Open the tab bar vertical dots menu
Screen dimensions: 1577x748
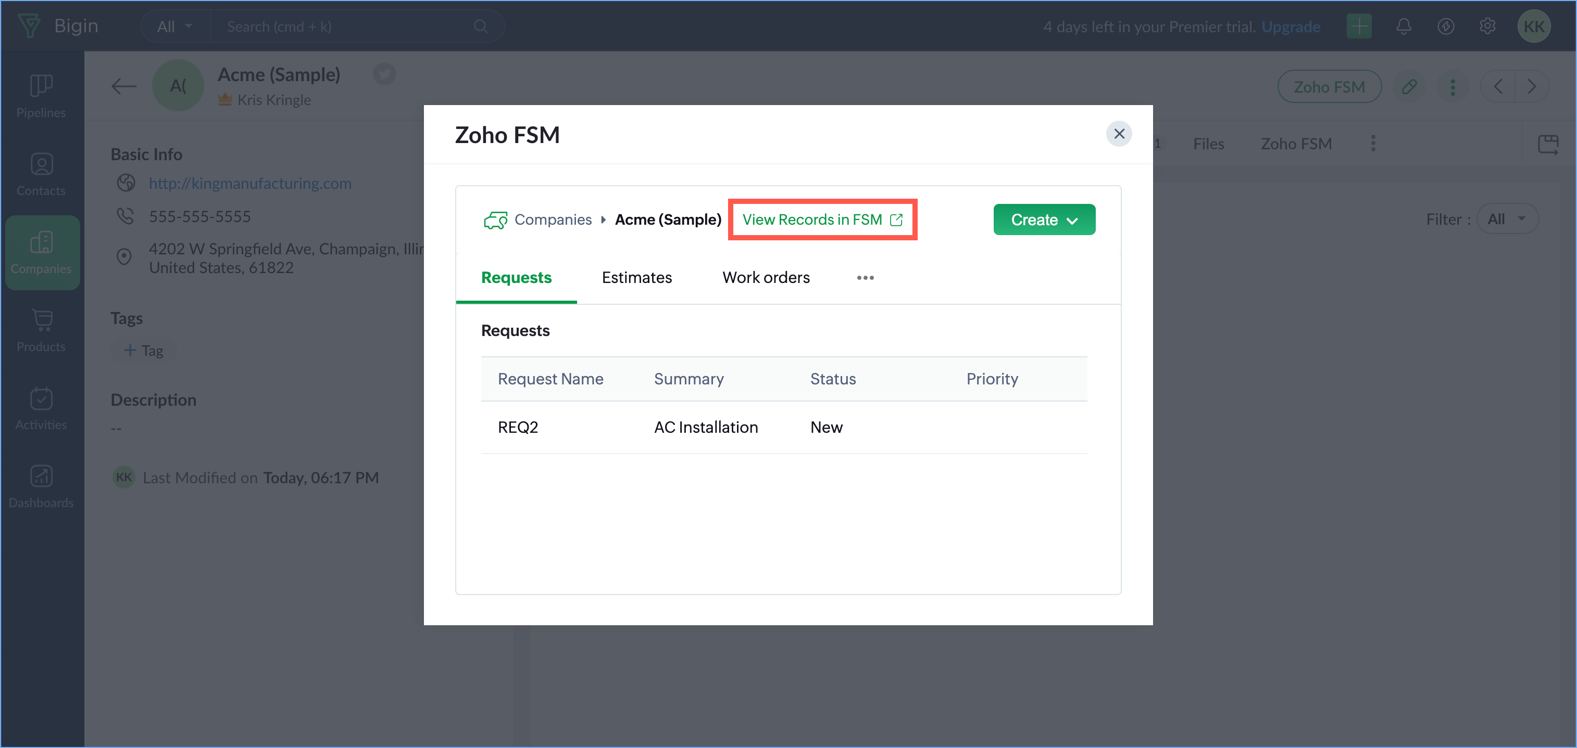(x=1373, y=143)
